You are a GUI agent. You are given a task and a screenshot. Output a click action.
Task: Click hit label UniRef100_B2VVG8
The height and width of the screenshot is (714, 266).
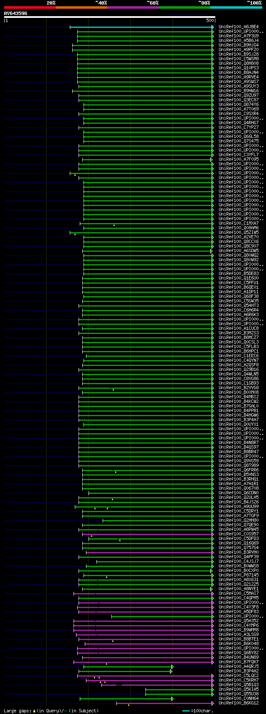[239, 388]
